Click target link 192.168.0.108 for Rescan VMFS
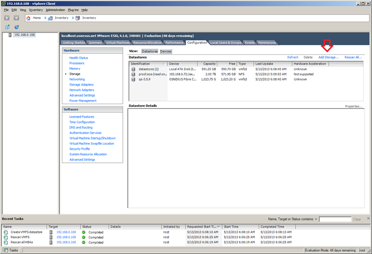 tap(66, 237)
